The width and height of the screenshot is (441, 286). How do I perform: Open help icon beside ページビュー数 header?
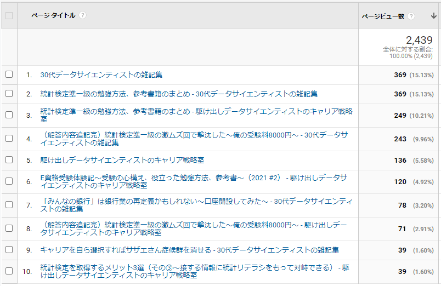tap(411, 16)
